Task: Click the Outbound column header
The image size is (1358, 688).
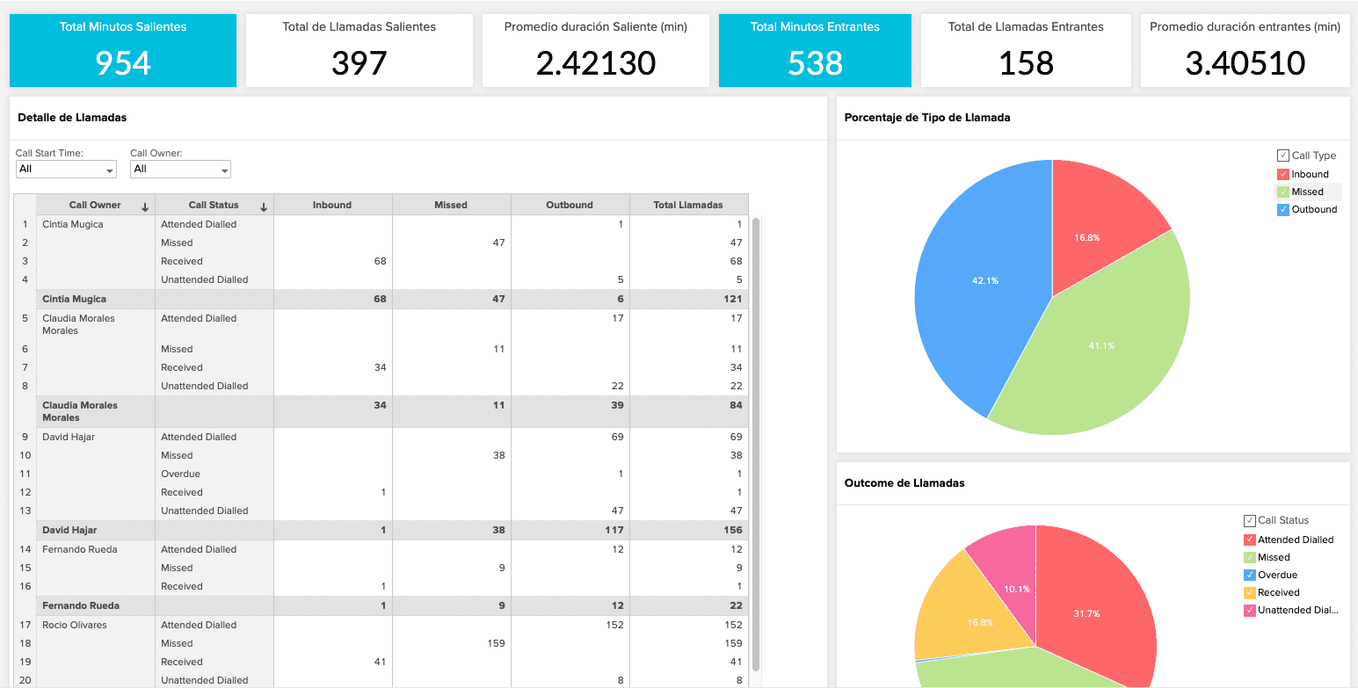Action: click(570, 205)
